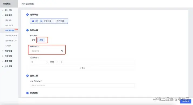Click the help icon next to Live Activity
Image resolution: width=193 pixels, height=105 pixels.
(x=41, y=81)
